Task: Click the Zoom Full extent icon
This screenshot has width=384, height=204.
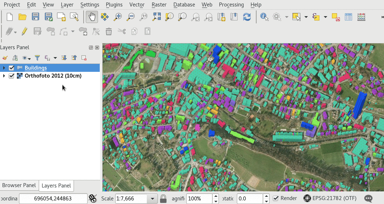Action: (156, 17)
